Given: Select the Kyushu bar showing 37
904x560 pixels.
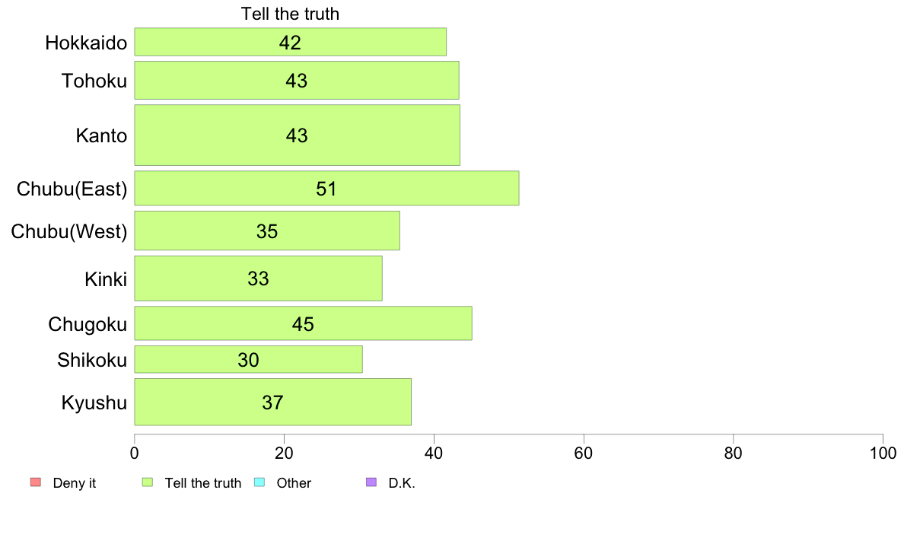Looking at the screenshot, I should pyautogui.click(x=272, y=402).
